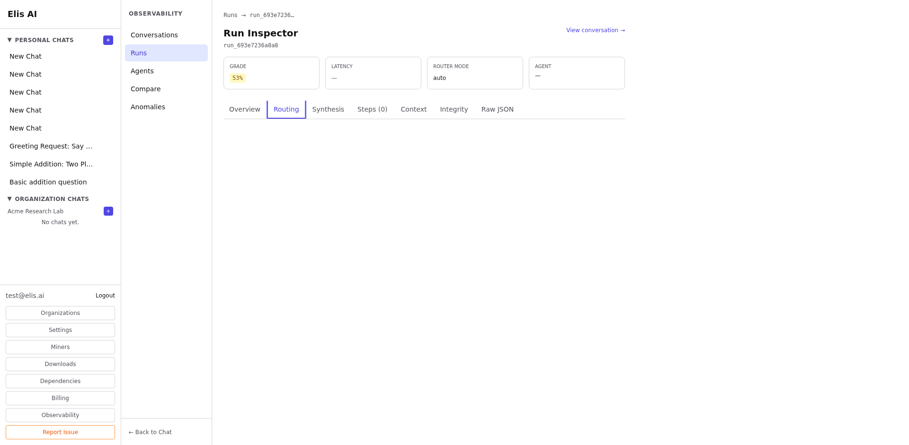
Task: Select the Raw JSON tab
Action: click(497, 109)
